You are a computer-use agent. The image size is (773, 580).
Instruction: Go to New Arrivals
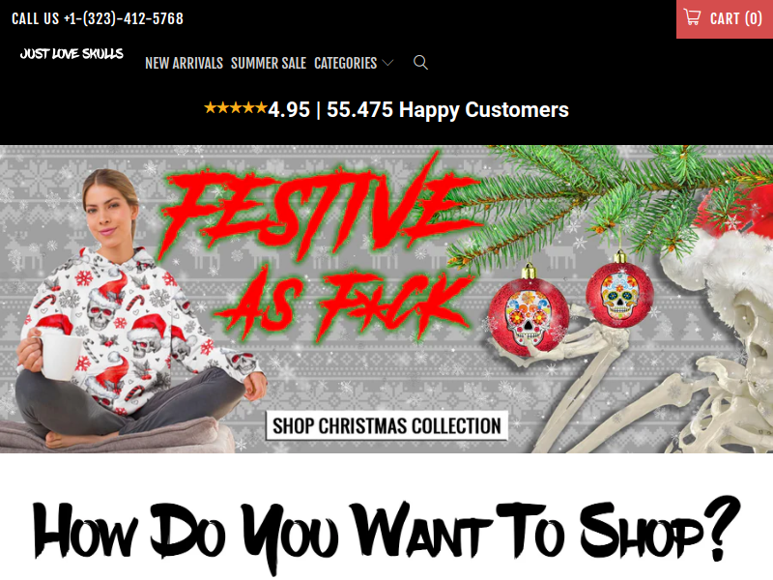[x=184, y=63]
